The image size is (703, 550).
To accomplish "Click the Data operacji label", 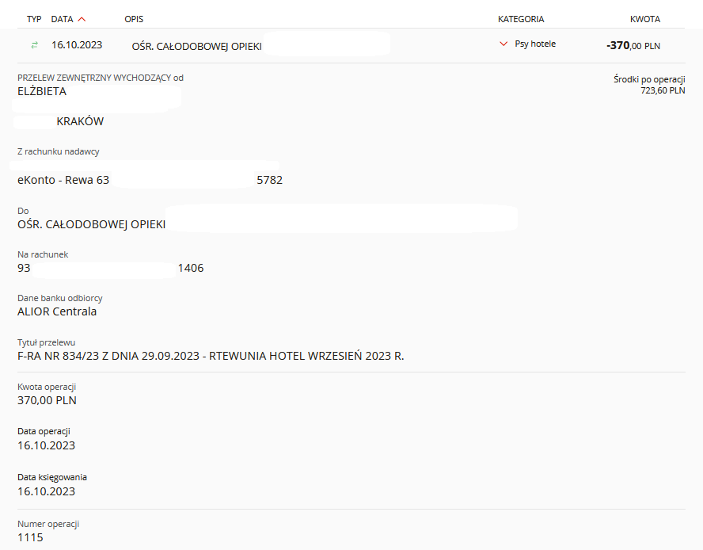I will coord(44,431).
